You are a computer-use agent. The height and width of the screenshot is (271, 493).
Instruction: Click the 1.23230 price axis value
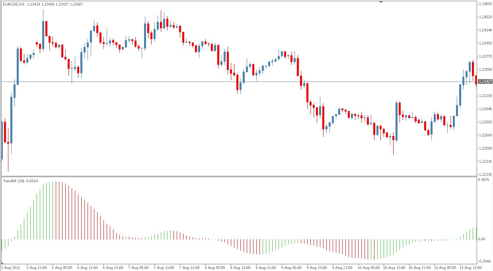tap(486, 96)
